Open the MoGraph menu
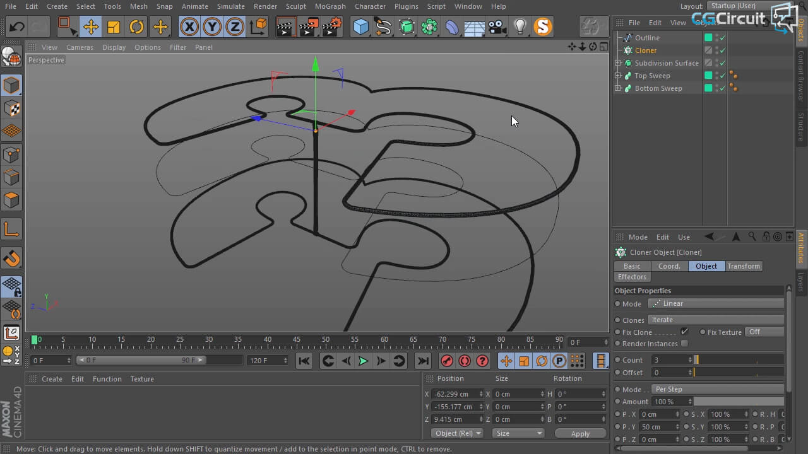 330,6
